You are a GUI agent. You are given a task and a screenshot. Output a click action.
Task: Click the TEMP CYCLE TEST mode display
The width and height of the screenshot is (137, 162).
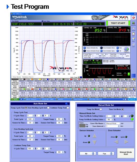point(26,24)
